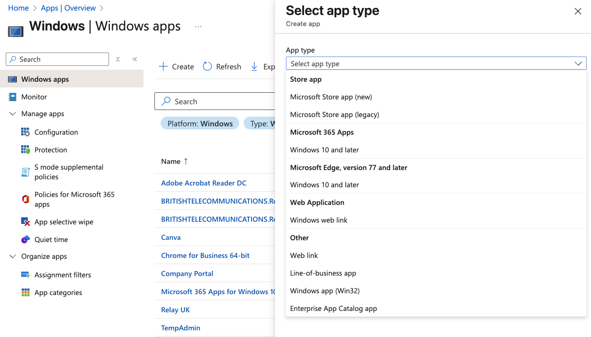
Task: Select Microsoft Store app (new) option
Action: pos(331,97)
